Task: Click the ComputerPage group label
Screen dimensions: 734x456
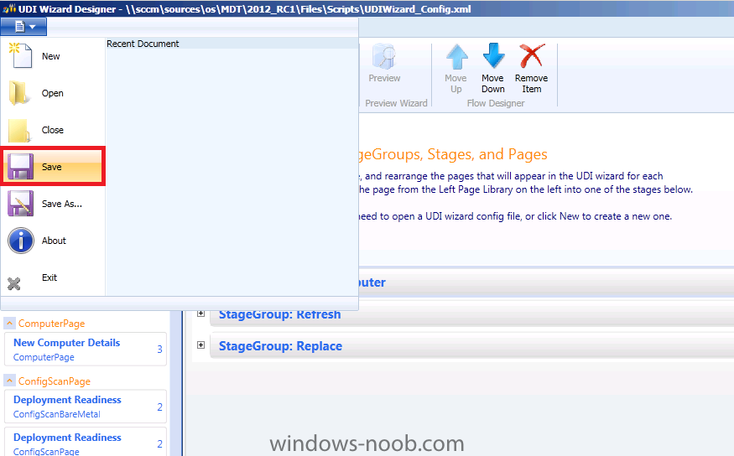Action: 51,324
